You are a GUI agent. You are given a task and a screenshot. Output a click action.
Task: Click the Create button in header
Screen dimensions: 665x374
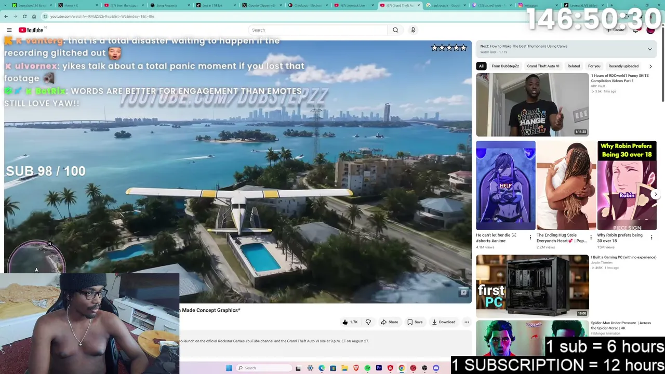tap(616, 30)
